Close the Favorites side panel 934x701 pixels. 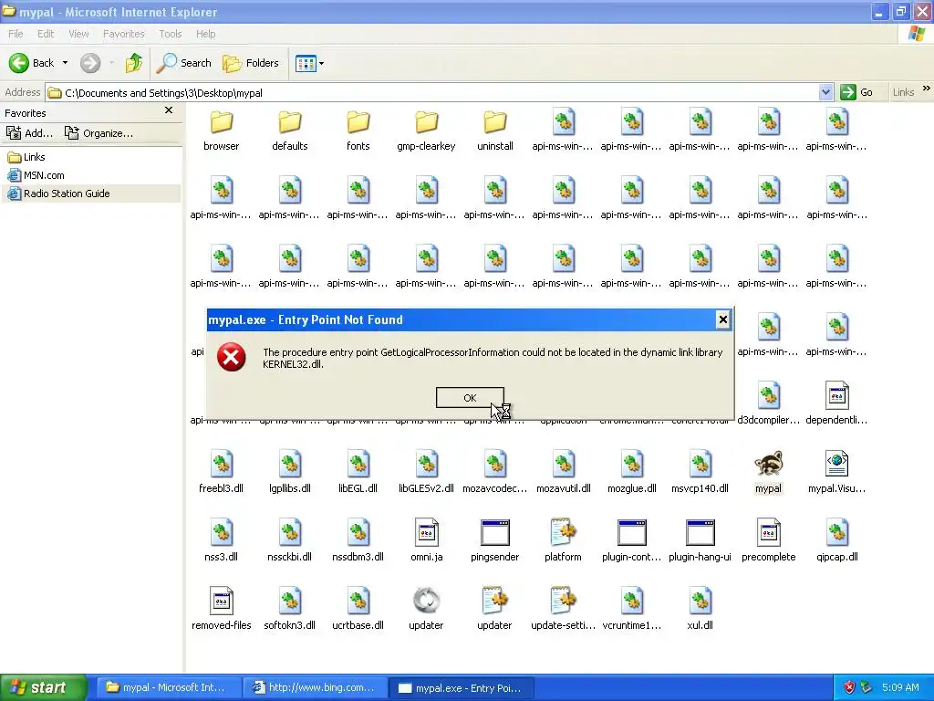(169, 110)
